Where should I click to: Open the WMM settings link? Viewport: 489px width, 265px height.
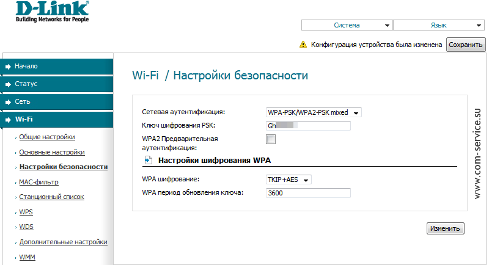tap(27, 257)
